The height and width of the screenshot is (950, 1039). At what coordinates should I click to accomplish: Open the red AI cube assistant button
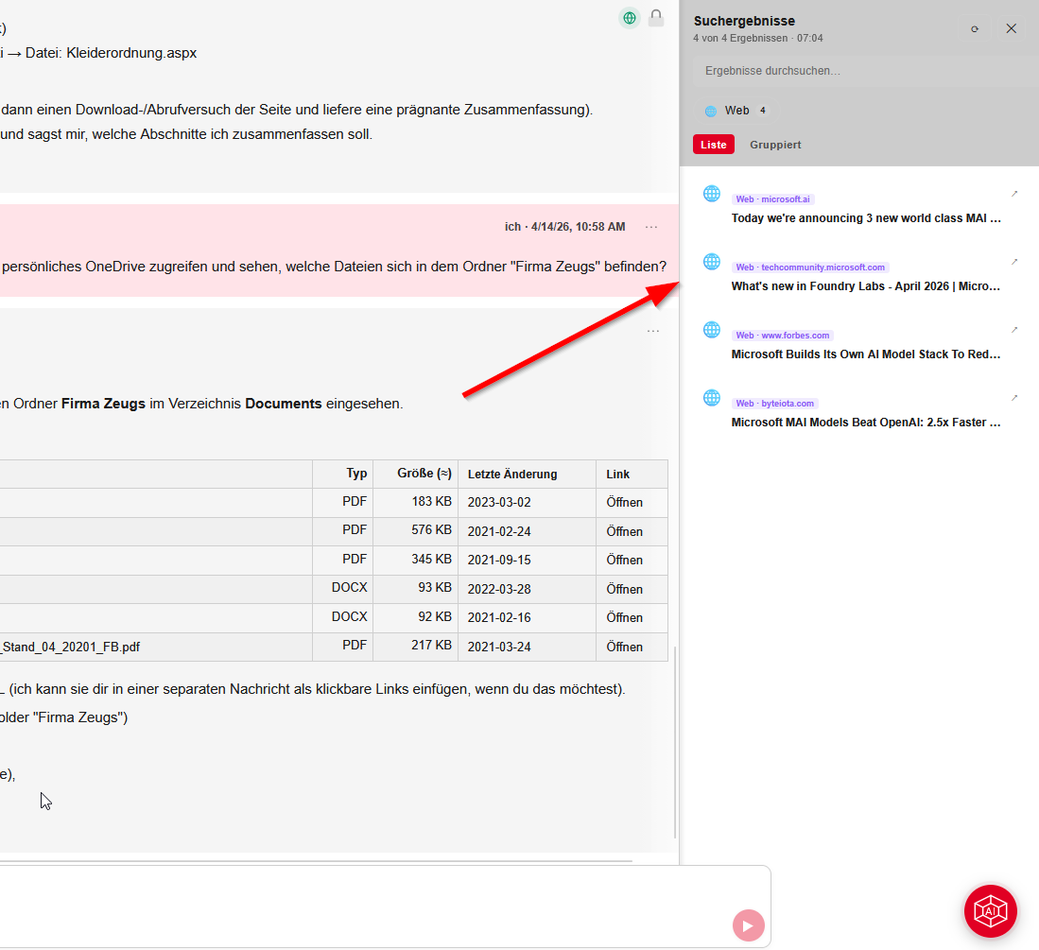pos(990,911)
